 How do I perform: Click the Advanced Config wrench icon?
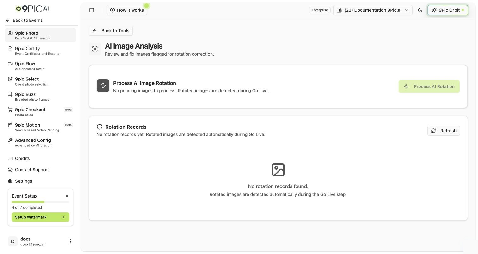point(10,140)
